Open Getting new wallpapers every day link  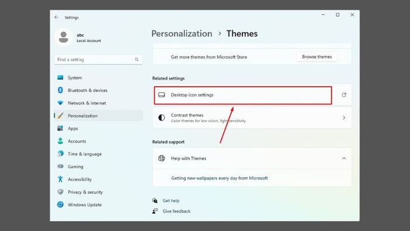220,178
